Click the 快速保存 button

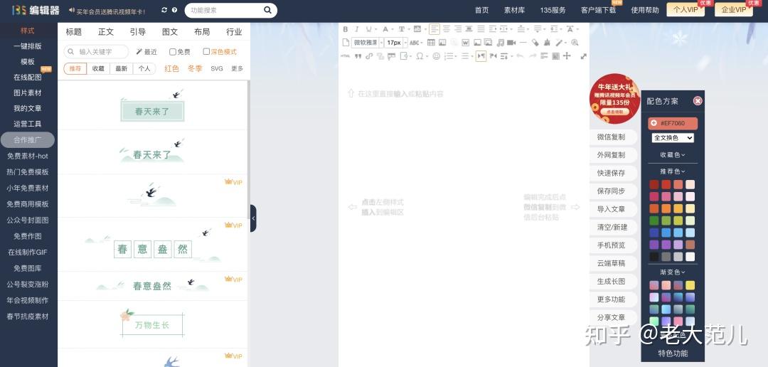612,173
